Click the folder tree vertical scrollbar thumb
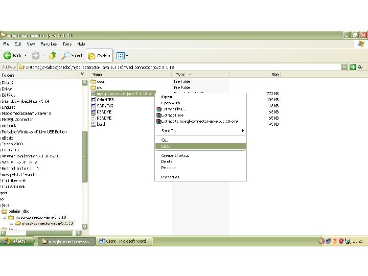 [x=85, y=156]
